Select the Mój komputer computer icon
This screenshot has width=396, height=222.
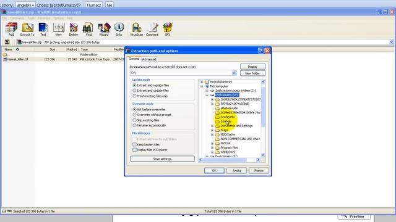pyautogui.click(x=207, y=86)
